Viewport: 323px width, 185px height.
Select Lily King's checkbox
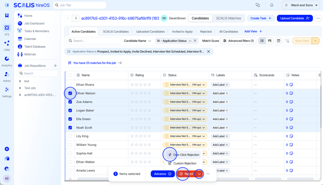tap(70, 136)
